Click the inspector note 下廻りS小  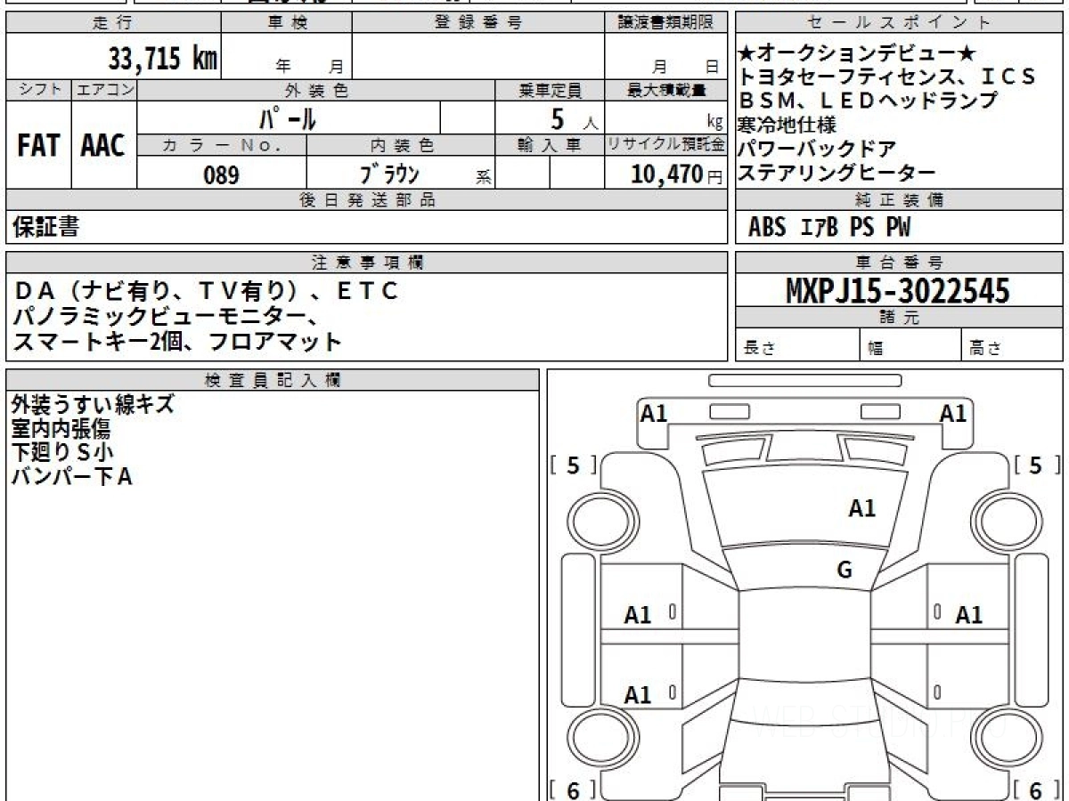coord(63,453)
